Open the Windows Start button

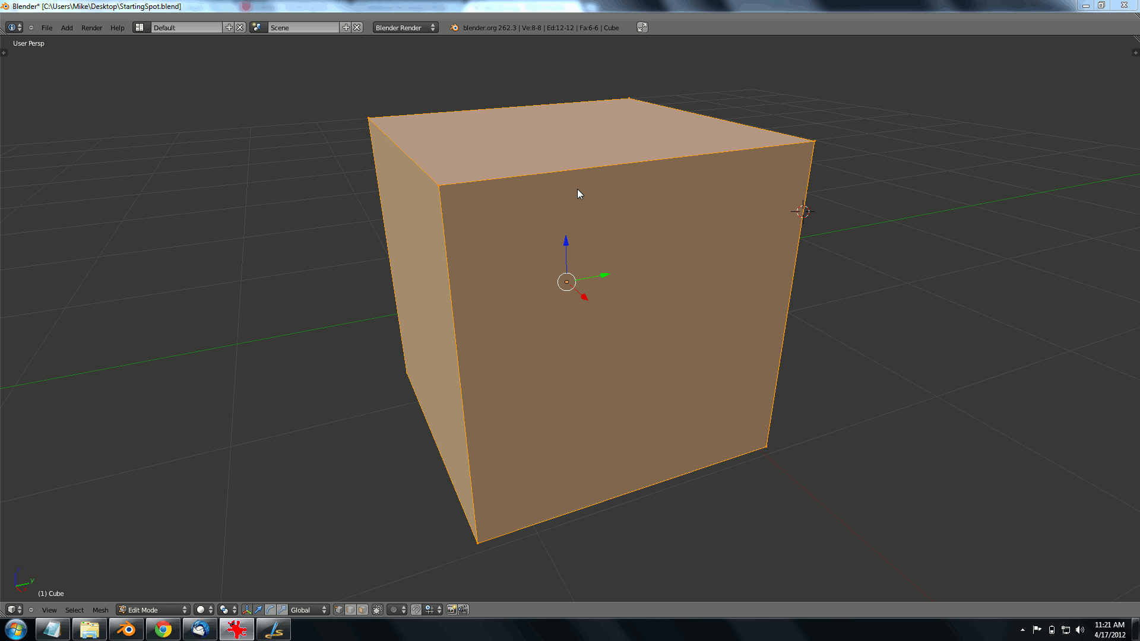[x=16, y=630]
